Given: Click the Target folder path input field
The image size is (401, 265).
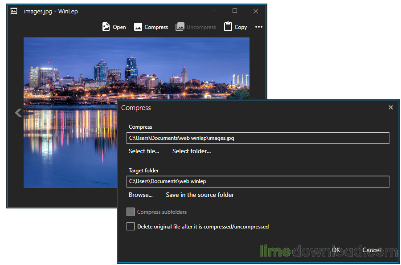Looking at the screenshot, I should pyautogui.click(x=258, y=182).
